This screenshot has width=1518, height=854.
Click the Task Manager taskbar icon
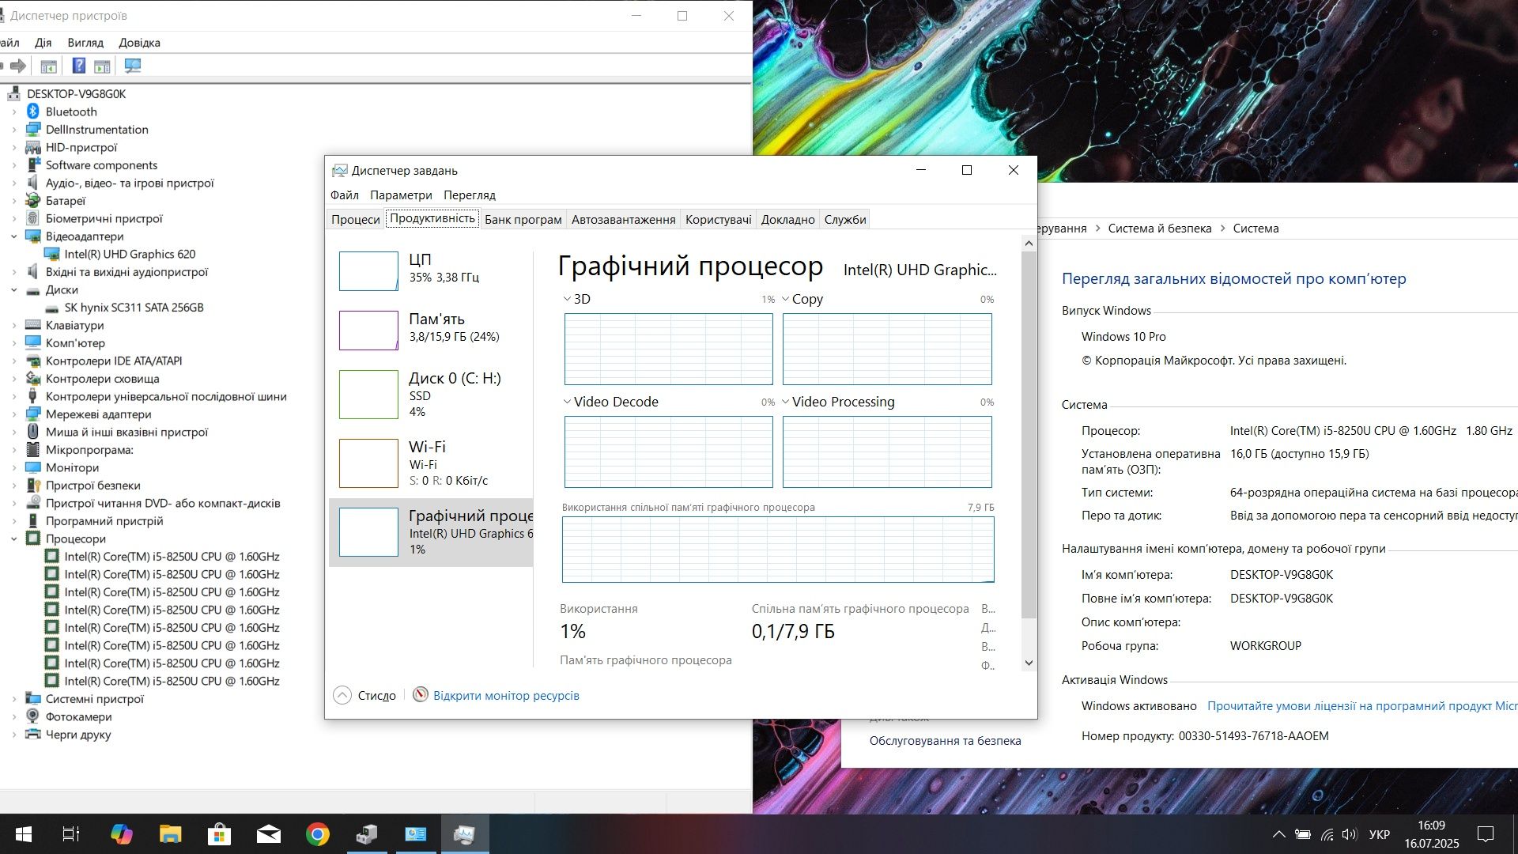click(465, 834)
